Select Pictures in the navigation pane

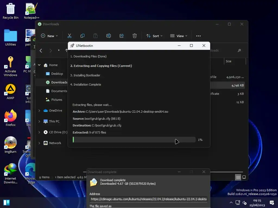pos(54,100)
